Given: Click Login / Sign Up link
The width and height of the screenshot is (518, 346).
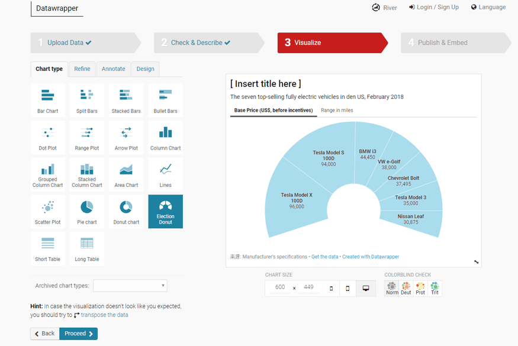Looking at the screenshot, I should pos(434,7).
